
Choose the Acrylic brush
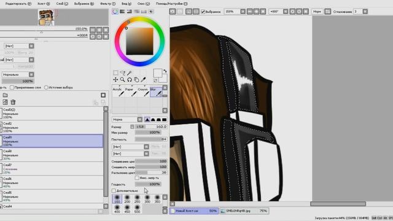[118, 91]
